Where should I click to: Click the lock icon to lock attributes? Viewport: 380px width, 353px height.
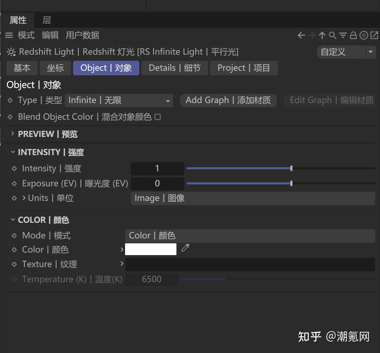click(x=353, y=35)
